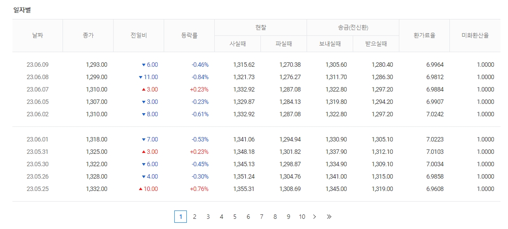Screen dimensions: 508x229
Task: Click date cell 23.06.09
Action: pos(38,65)
